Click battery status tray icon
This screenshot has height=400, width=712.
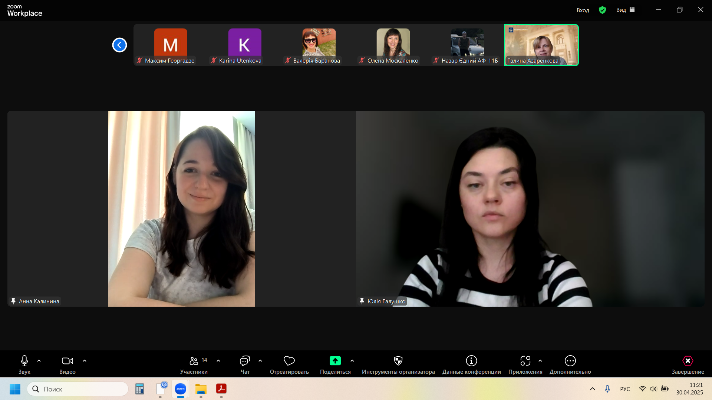tap(665, 389)
